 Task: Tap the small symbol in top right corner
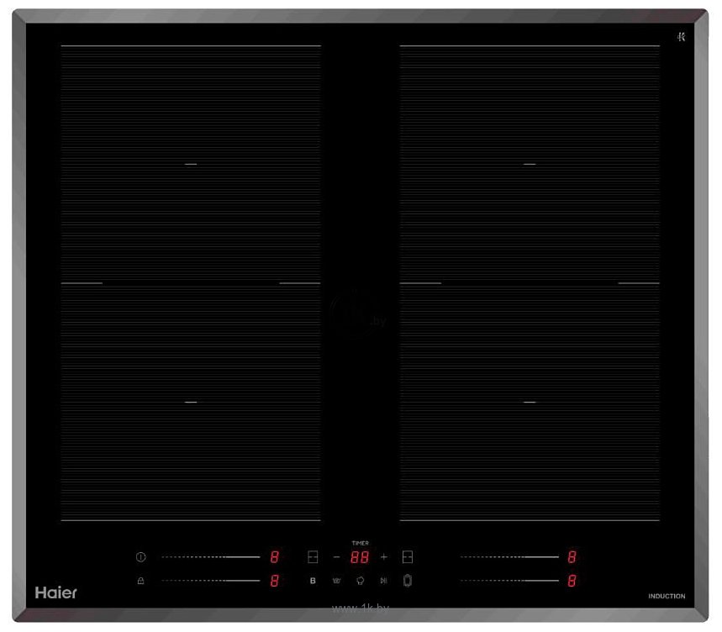point(682,36)
